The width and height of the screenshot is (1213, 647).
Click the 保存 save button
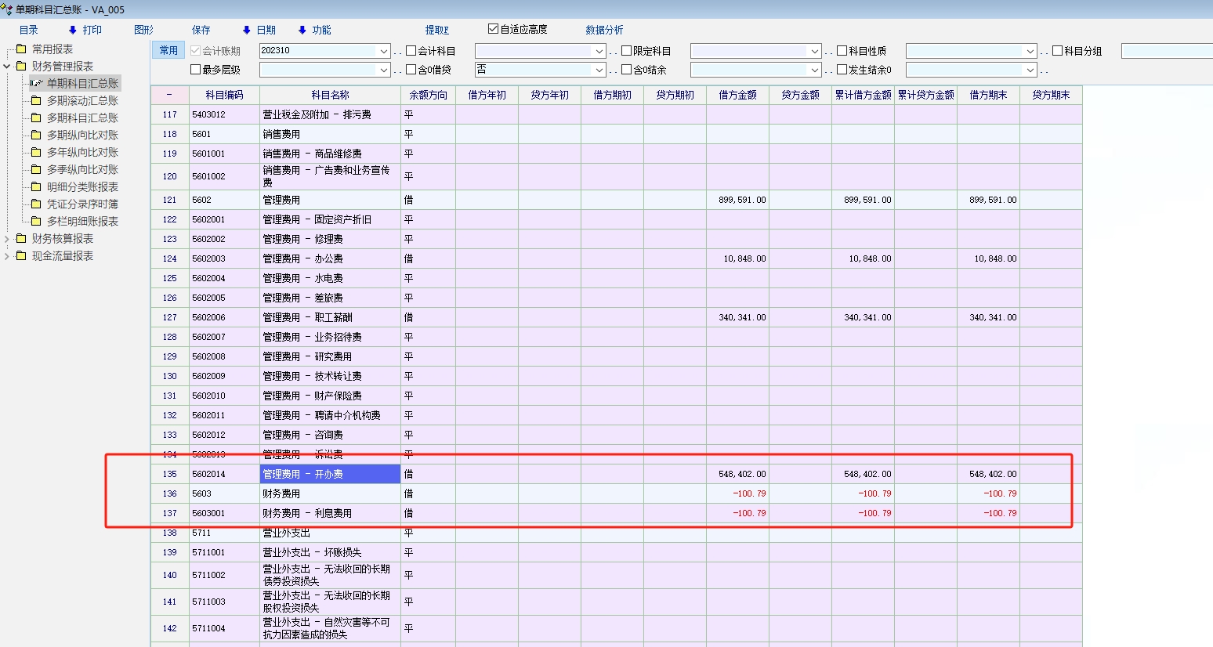(x=201, y=30)
